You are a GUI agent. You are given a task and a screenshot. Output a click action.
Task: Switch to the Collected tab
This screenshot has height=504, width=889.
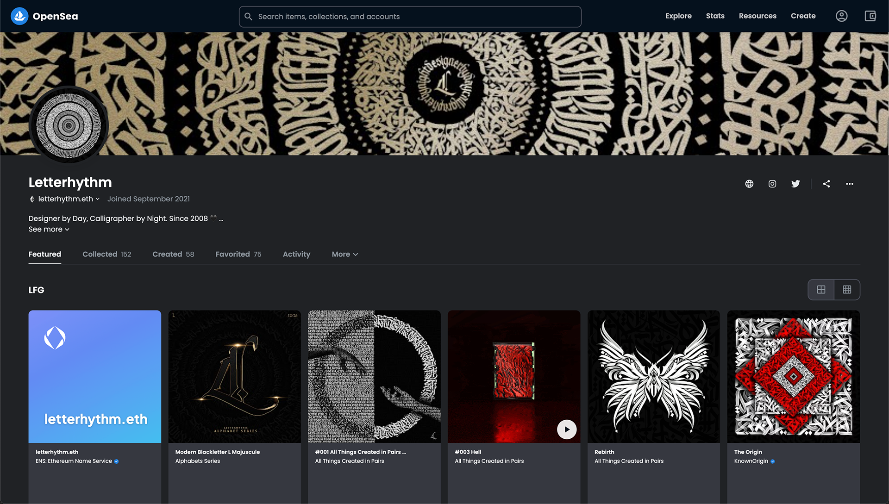pos(106,254)
